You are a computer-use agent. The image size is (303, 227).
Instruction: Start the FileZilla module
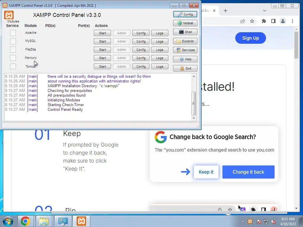click(x=102, y=50)
